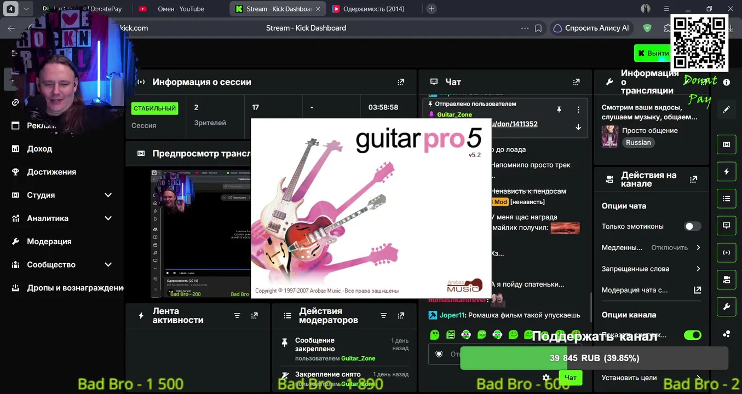The height and width of the screenshot is (394, 742).
Task: Pop out the Действия на канале panel
Action: click(693, 179)
